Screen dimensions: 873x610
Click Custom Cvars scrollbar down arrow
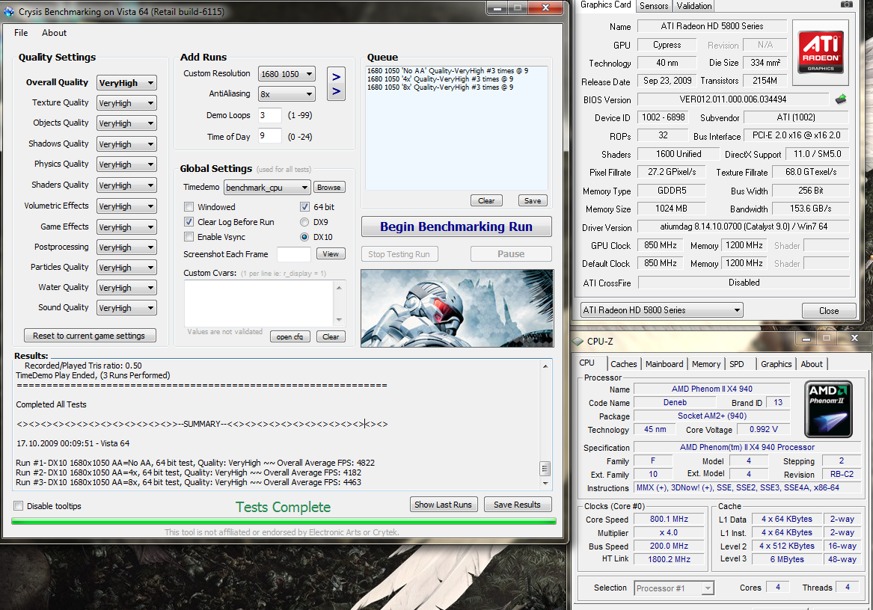coord(339,320)
